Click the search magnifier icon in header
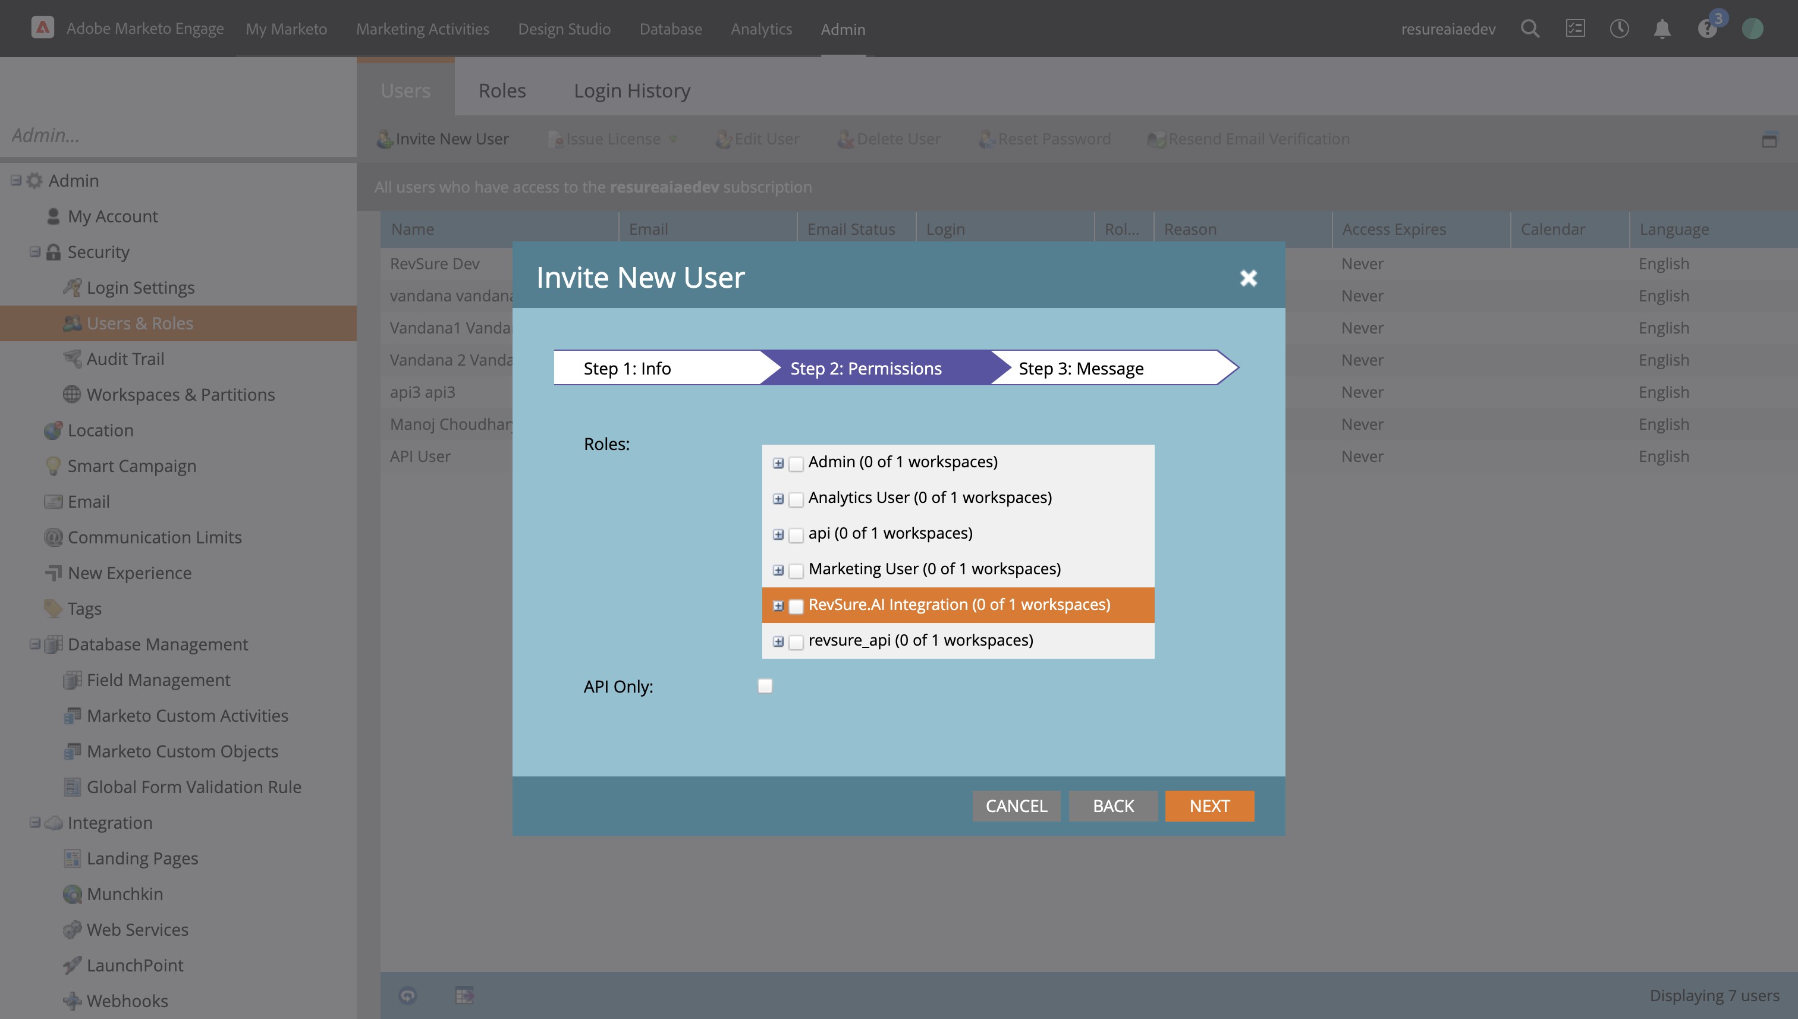The height and width of the screenshot is (1019, 1798). (1529, 29)
